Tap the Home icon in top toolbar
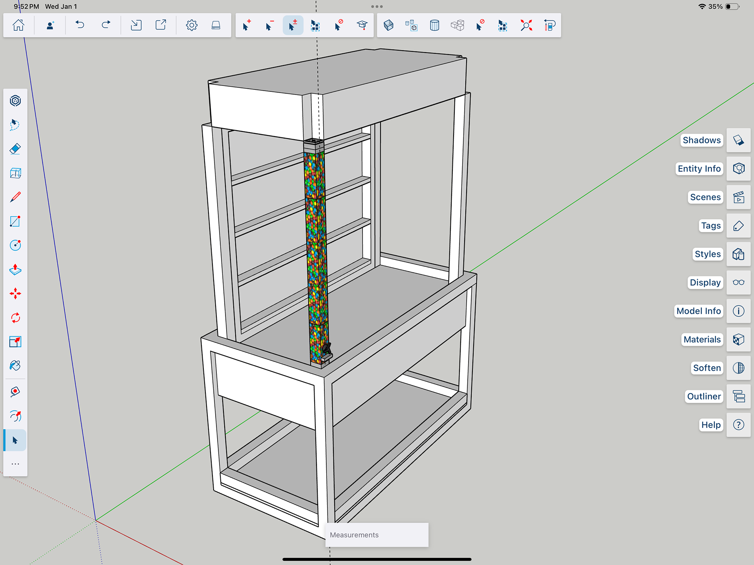 pos(18,26)
